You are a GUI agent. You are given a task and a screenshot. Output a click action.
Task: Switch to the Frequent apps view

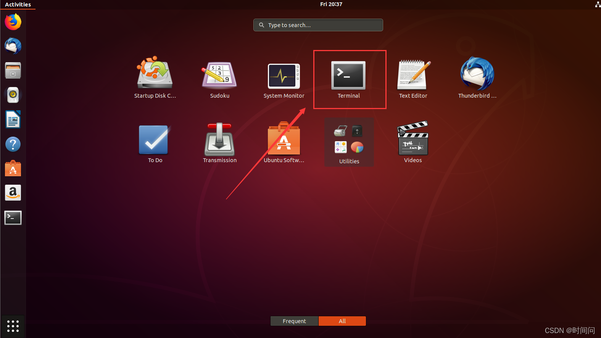[x=294, y=321]
